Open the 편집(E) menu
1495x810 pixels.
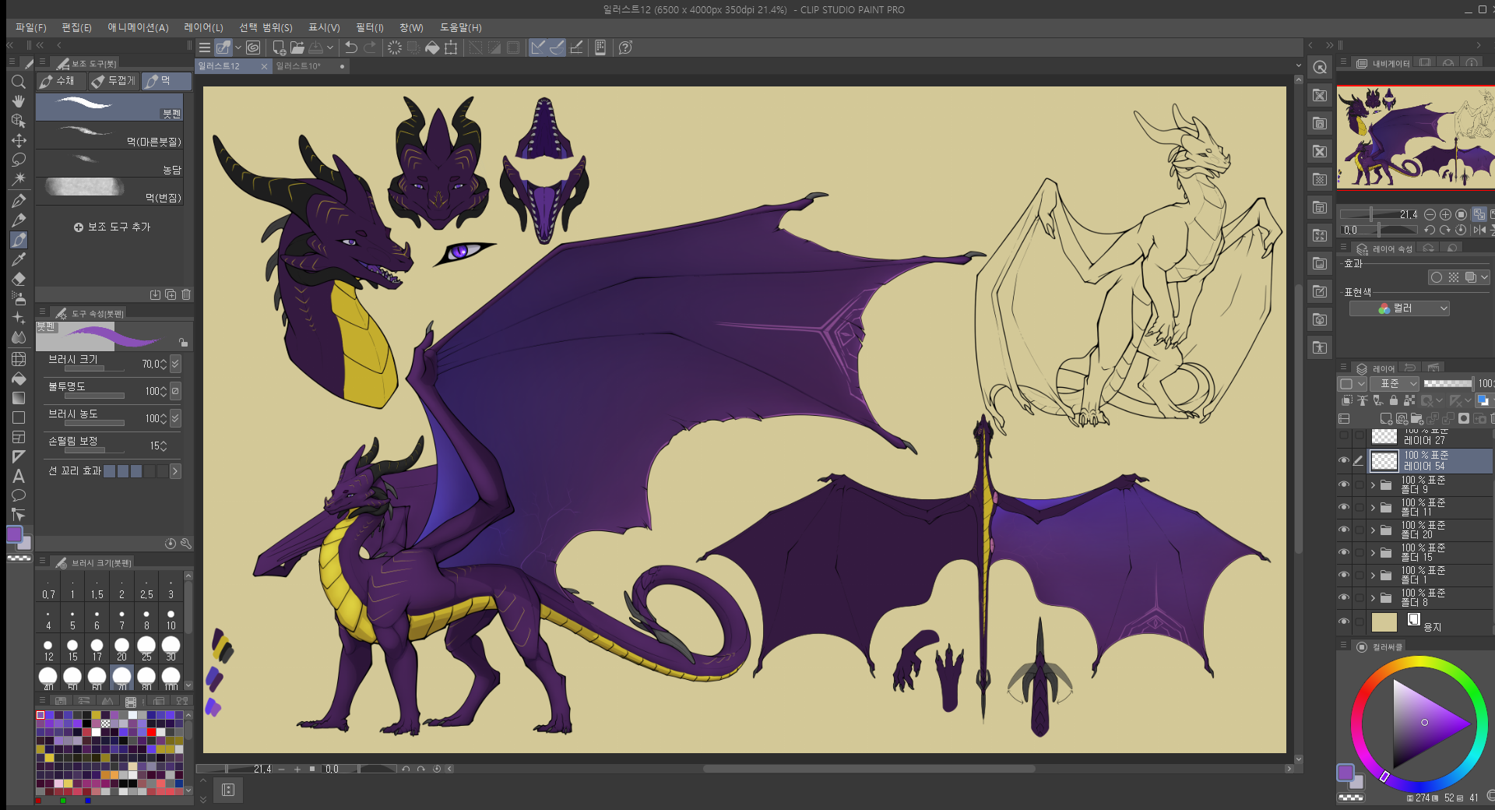tap(77, 27)
